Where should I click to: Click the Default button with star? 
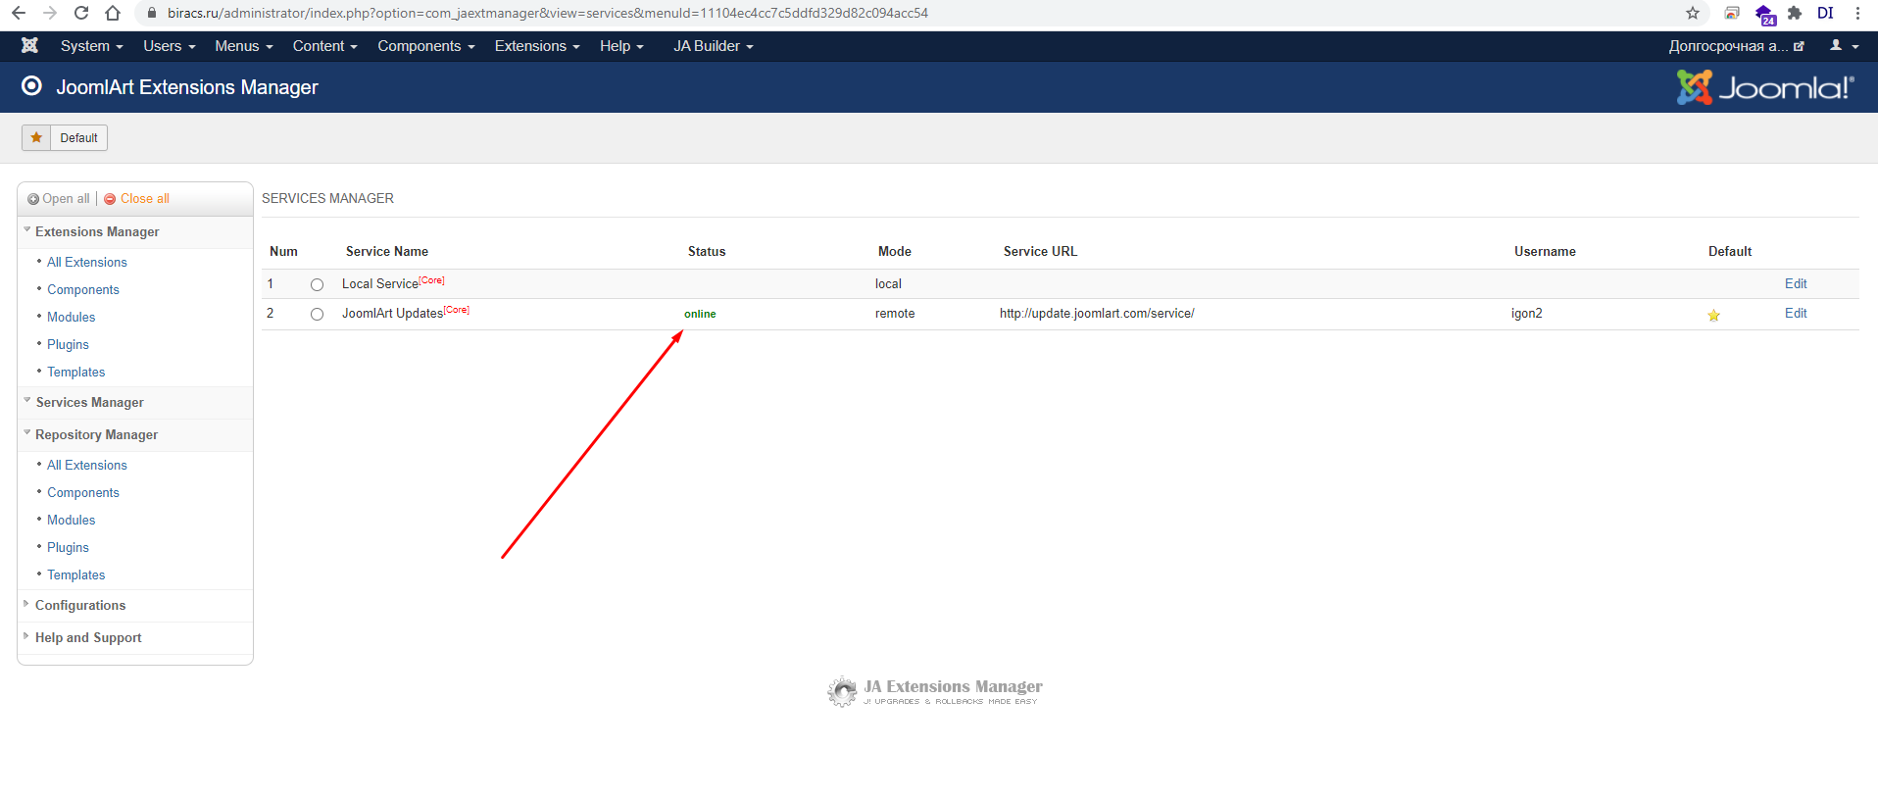pyautogui.click(x=65, y=137)
